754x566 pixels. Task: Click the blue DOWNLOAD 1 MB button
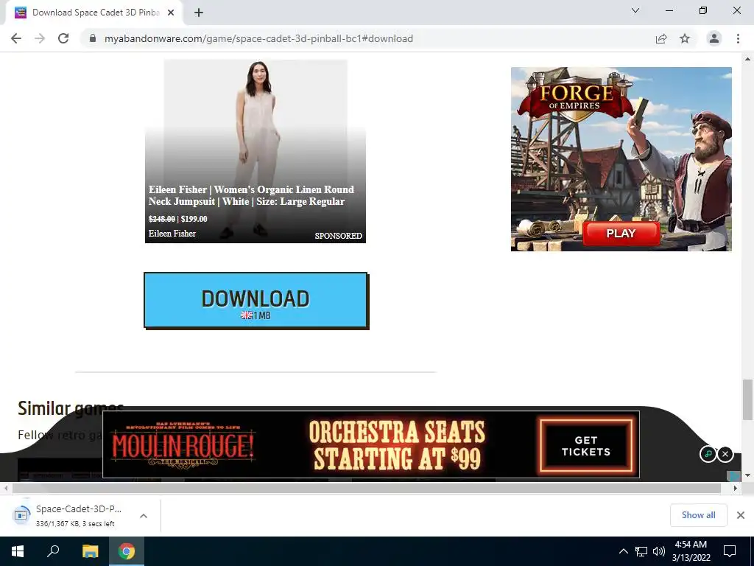pos(256,301)
